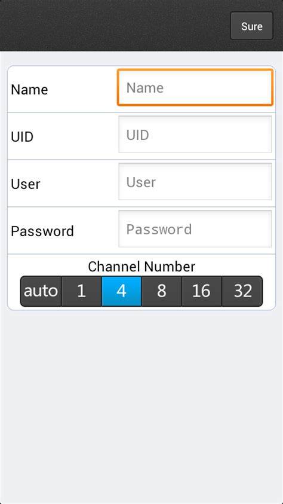This screenshot has height=504, width=283.
Task: Select the highlighted 4 channel option
Action: coord(121,291)
